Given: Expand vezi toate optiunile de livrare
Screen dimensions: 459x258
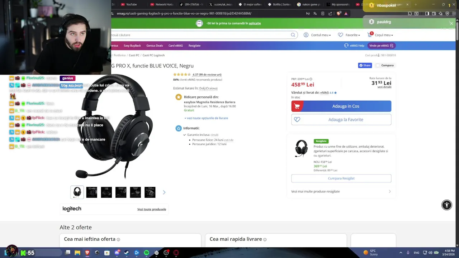Looking at the screenshot, I should 206,118.
